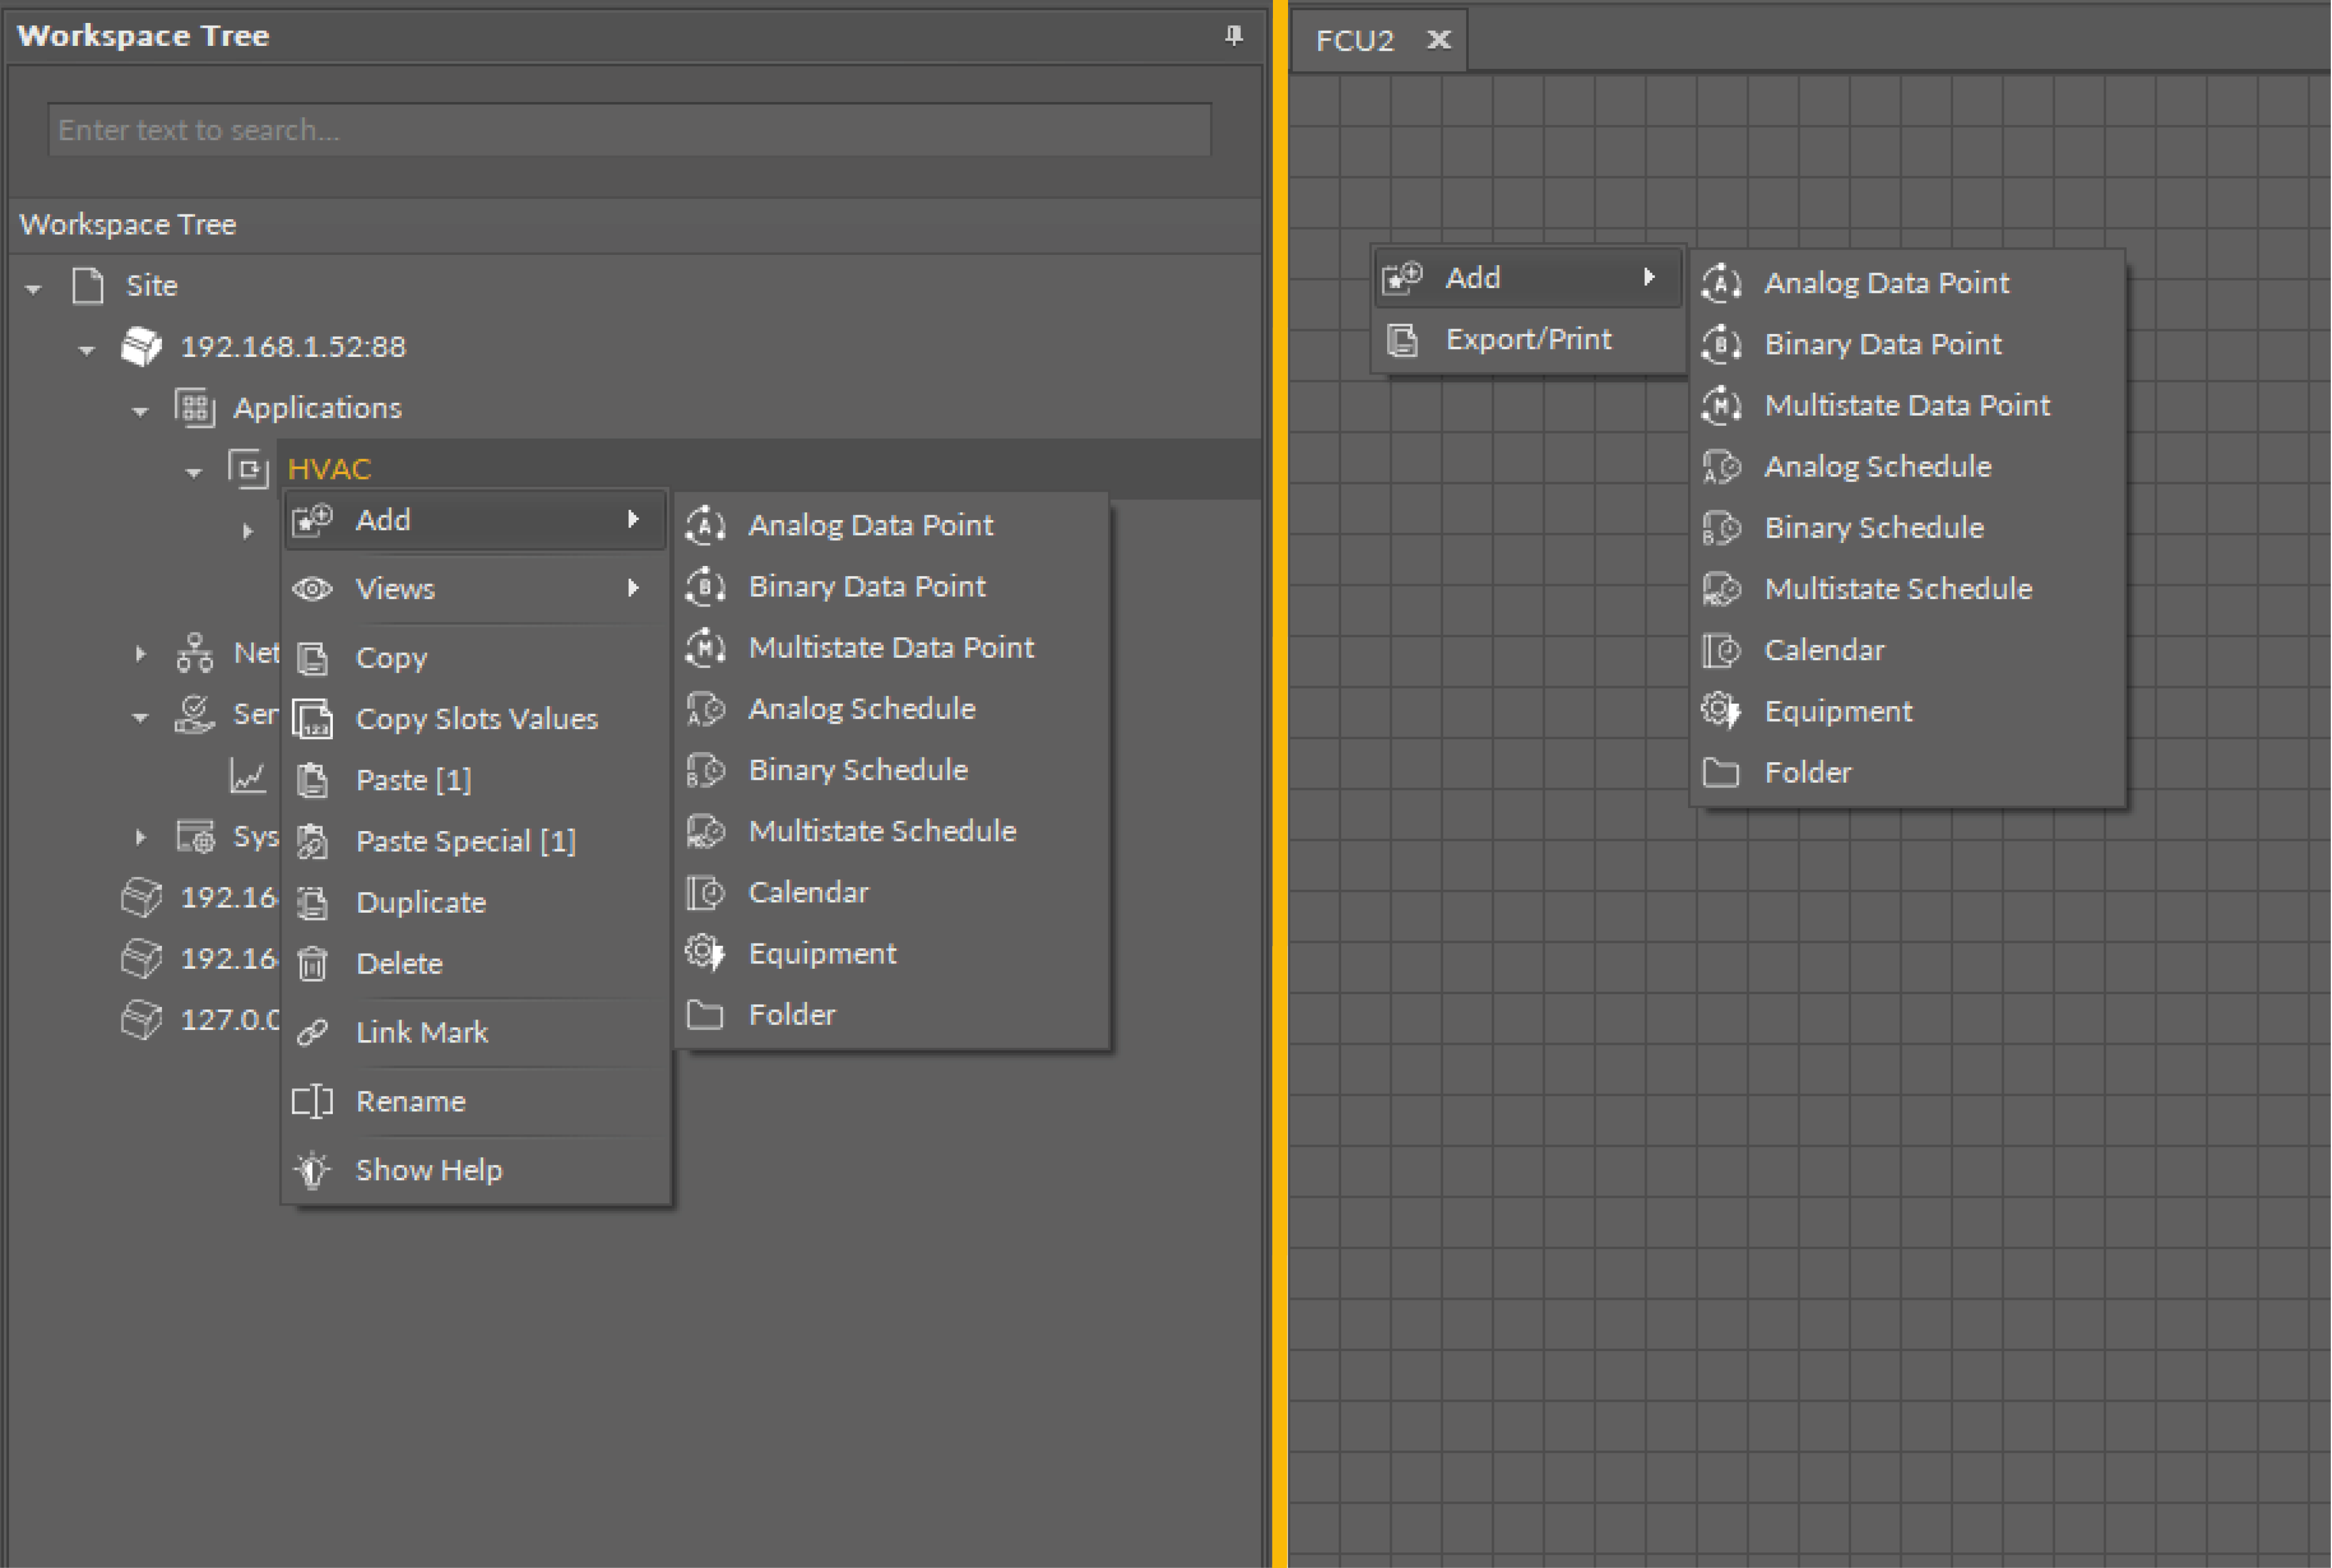The width and height of the screenshot is (2332, 1568).
Task: Collapse the Site tree node
Action: tap(34, 289)
